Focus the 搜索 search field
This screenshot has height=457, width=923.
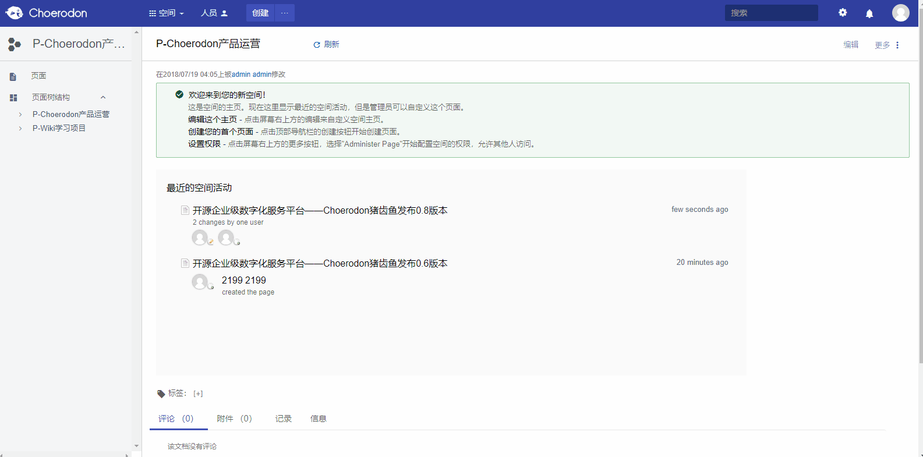pyautogui.click(x=772, y=13)
